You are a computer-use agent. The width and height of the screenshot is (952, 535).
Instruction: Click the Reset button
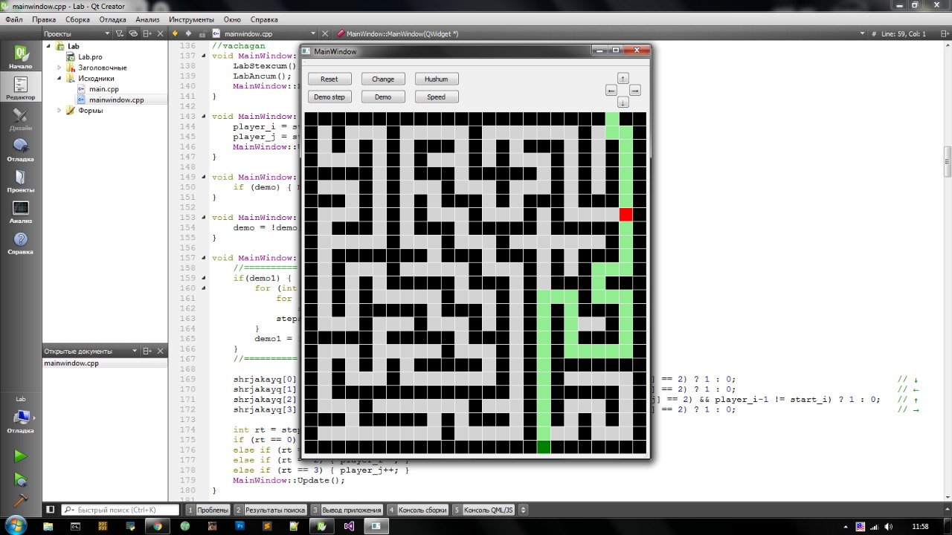(x=329, y=79)
